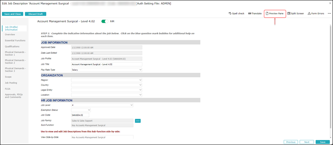
Task: Open the Preview Pane
Action: (x=275, y=14)
